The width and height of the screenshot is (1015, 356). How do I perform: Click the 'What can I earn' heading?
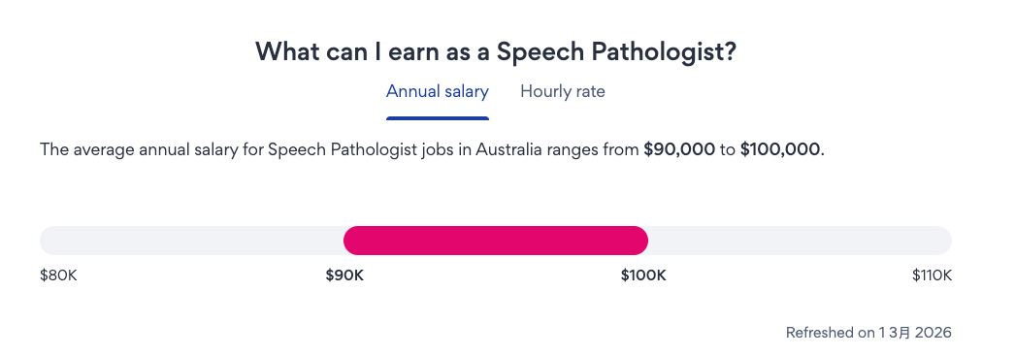[x=496, y=51]
